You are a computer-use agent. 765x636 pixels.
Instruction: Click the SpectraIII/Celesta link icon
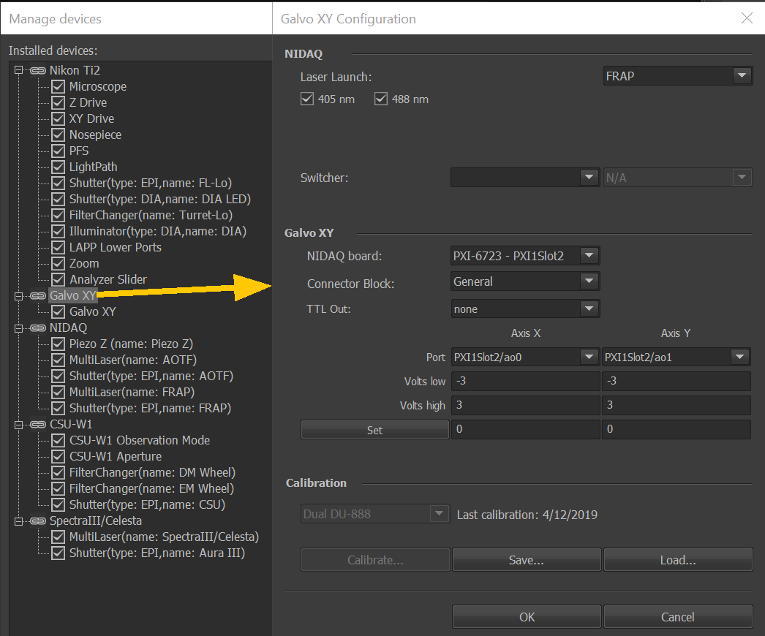click(x=38, y=521)
